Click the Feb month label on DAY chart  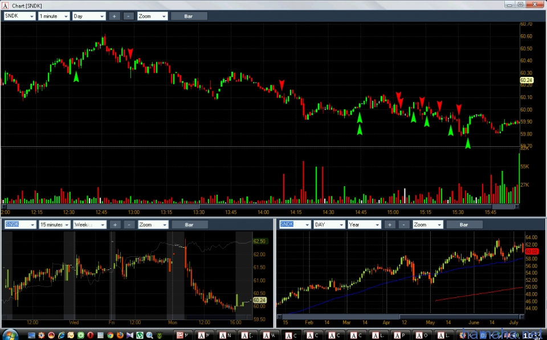pos(309,322)
